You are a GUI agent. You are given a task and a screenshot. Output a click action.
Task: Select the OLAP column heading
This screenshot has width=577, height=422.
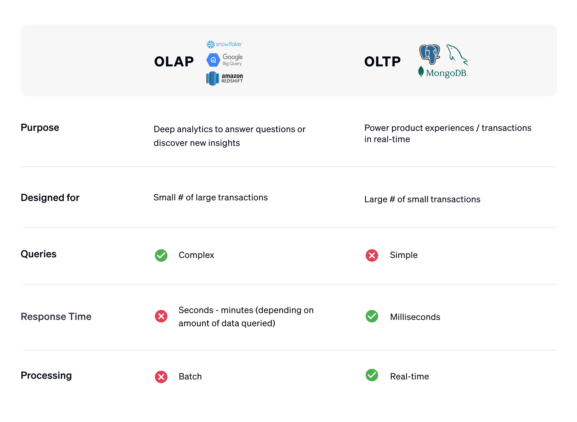(174, 62)
